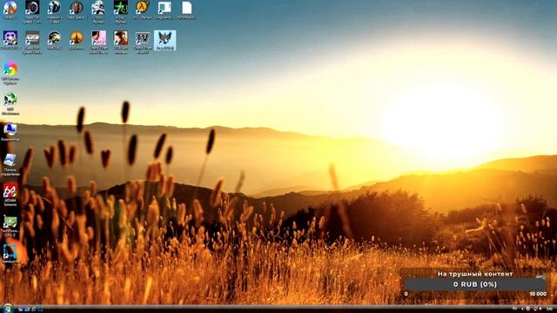
Task: Open the green star game shortcut
Action: click(120, 11)
